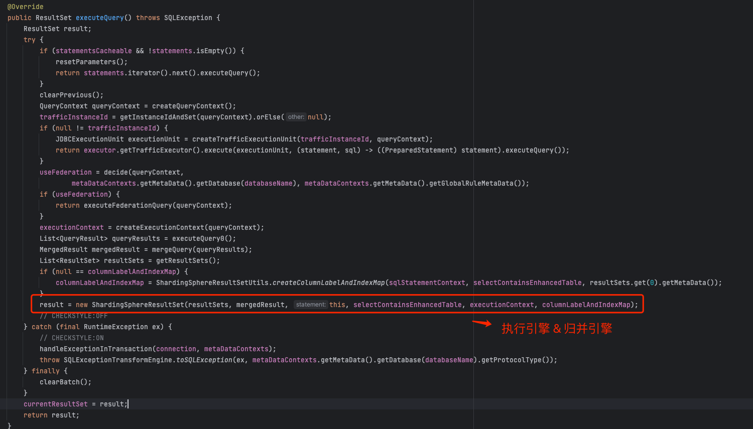The image size is (753, 429).
Task: Click the createExecutionContext method call
Action: click(160, 227)
